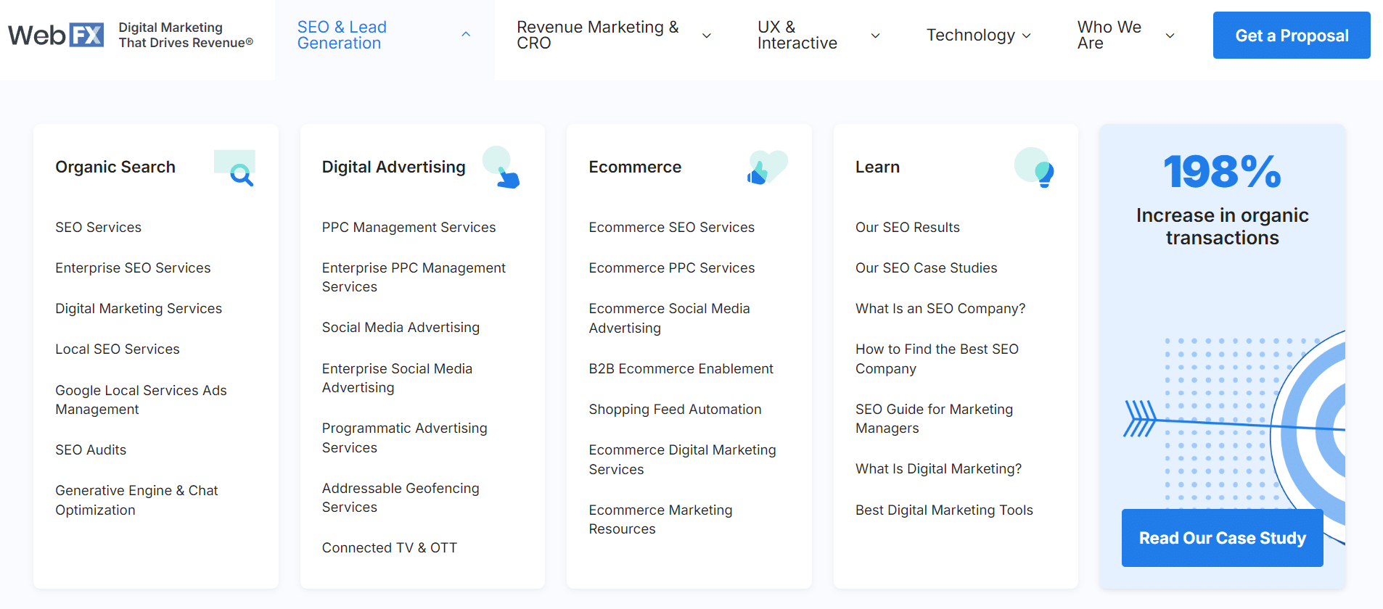Open What Is an SEO Company?

(940, 308)
